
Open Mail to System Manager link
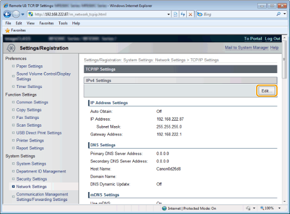point(247,48)
